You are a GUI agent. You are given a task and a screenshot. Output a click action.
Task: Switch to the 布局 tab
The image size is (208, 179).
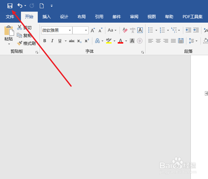click(82, 17)
